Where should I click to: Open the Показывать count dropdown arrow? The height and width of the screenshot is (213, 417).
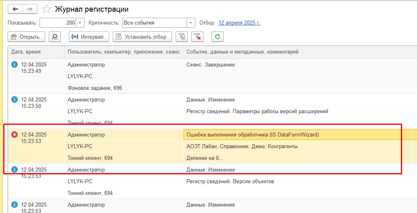[x=80, y=23]
